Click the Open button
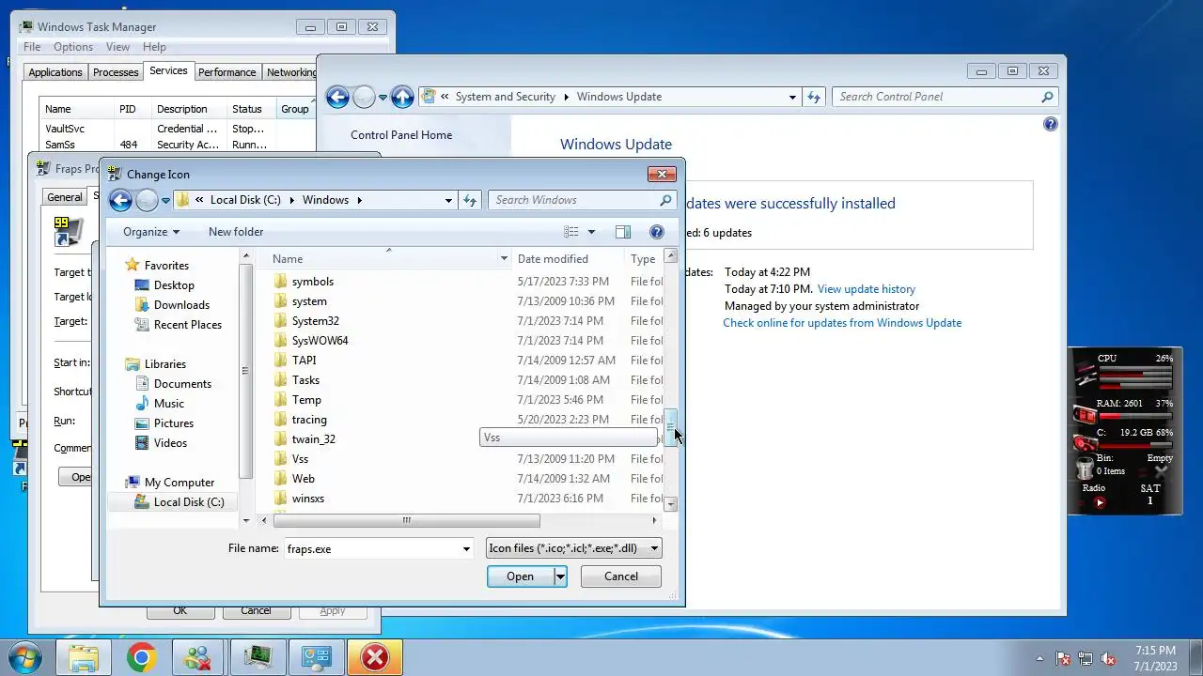Screen dimensions: 1203x676 pyautogui.click(x=520, y=576)
